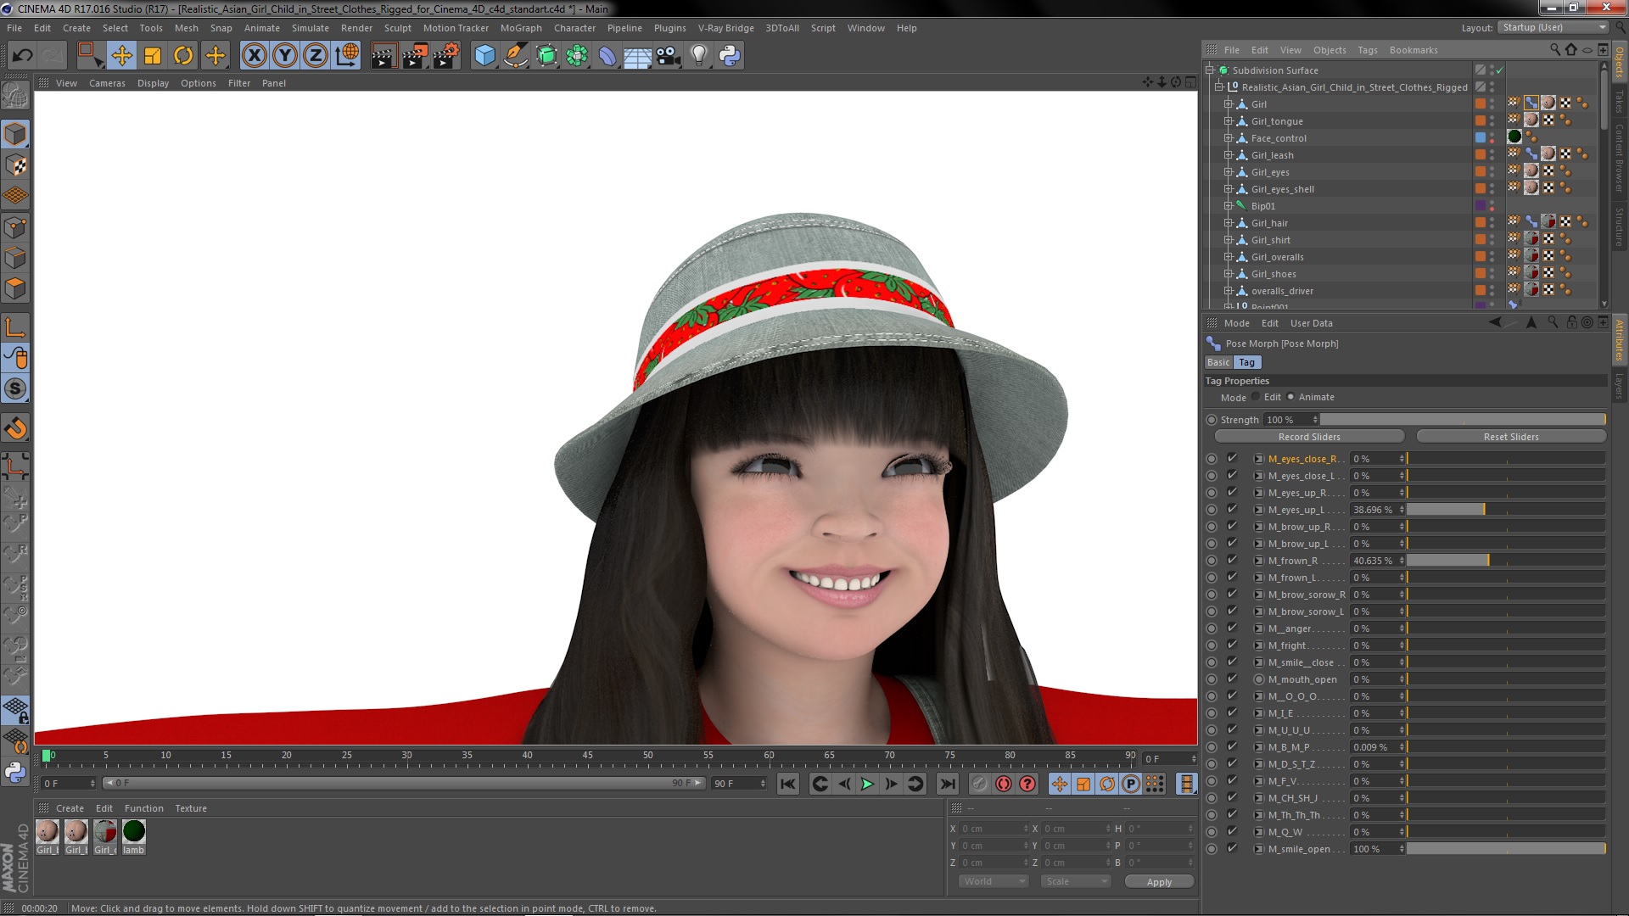The image size is (1629, 916).
Task: Click the Array modeling object icon
Action: tap(577, 56)
